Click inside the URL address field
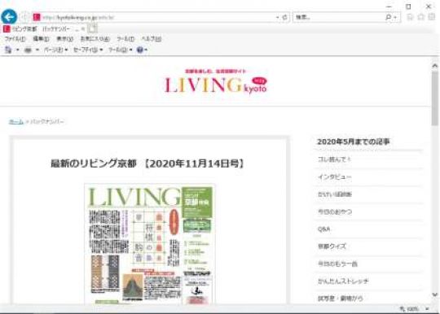This screenshot has width=440, height=314. (x=157, y=17)
